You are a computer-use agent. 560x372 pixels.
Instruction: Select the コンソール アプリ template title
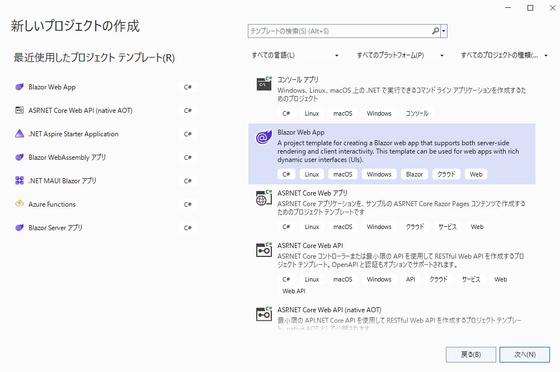(x=298, y=79)
